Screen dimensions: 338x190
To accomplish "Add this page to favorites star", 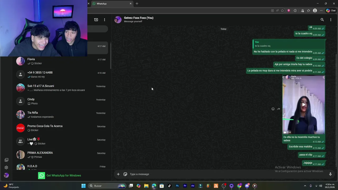I will pyautogui.click(x=283, y=11).
